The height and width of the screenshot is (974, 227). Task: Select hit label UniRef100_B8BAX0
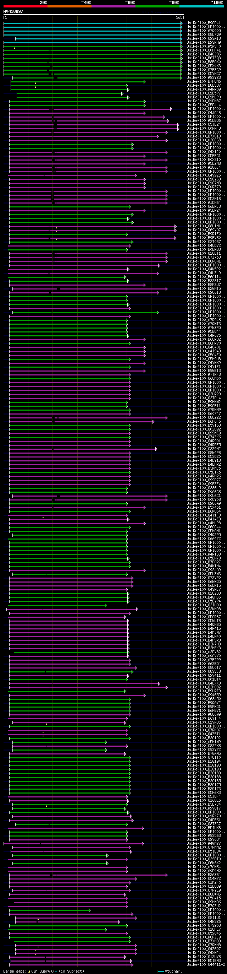pos(204,62)
